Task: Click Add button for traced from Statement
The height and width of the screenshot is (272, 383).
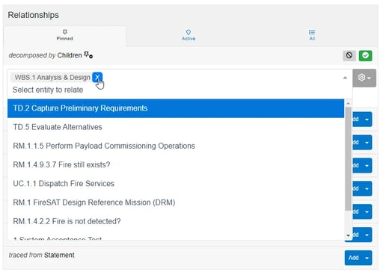Action: (x=353, y=258)
